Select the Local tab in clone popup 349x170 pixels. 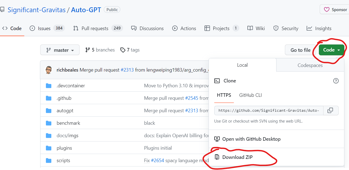click(242, 65)
